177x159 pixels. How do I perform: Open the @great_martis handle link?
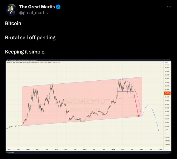pos(33,13)
